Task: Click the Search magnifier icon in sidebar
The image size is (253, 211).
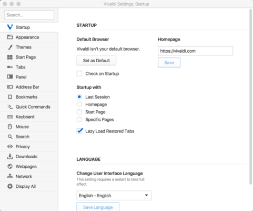Action: [x=10, y=137]
